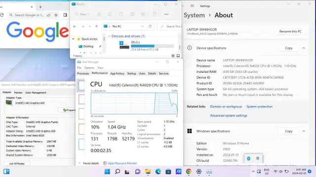
Task: Open a new Chrome tab
Action: (40, 7)
